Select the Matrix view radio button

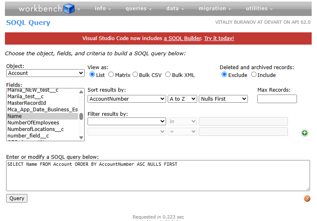click(111, 74)
